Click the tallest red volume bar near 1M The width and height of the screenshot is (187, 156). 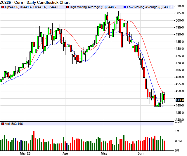pos(34,141)
